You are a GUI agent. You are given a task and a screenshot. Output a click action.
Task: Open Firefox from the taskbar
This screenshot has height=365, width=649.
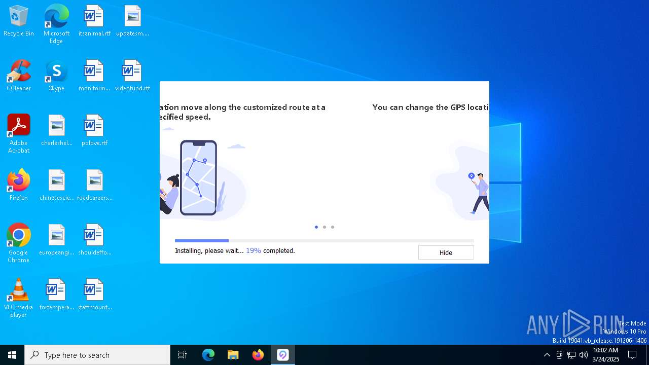point(258,355)
